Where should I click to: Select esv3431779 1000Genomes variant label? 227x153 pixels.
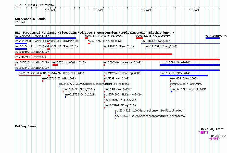click(x=94, y=84)
